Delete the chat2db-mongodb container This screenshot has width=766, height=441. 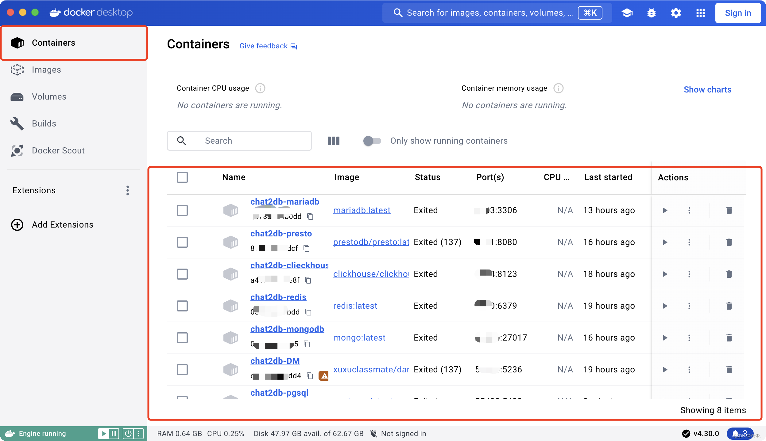(x=729, y=338)
